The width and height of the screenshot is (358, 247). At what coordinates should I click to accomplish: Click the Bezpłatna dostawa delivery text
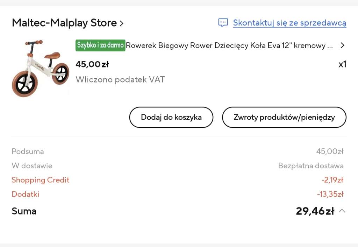click(x=311, y=165)
